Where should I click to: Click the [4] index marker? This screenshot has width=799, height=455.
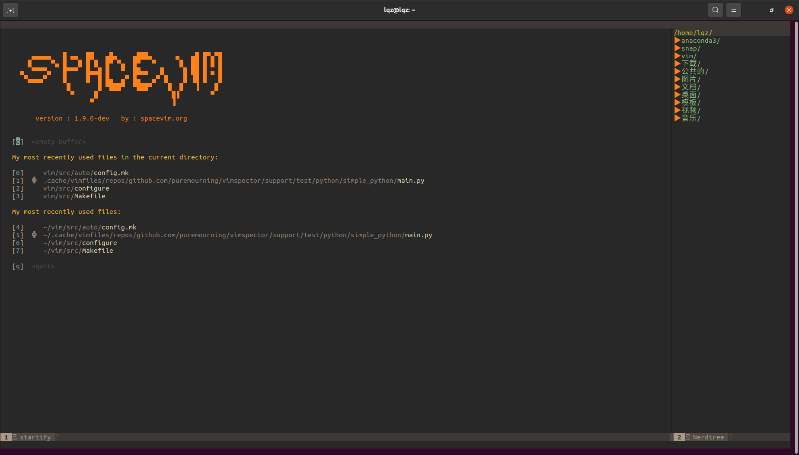[x=18, y=227]
